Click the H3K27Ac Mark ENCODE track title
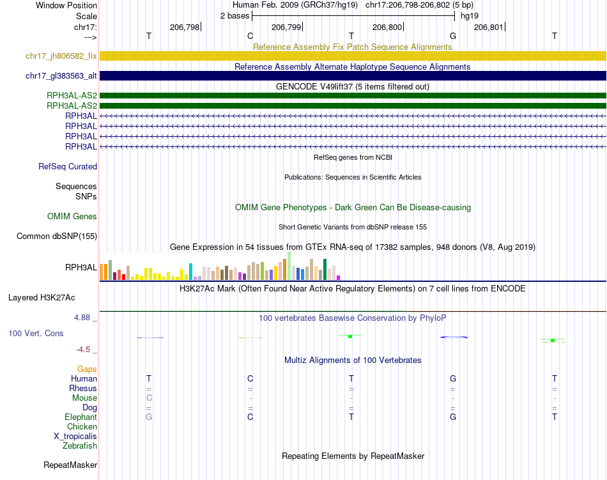 (x=353, y=289)
